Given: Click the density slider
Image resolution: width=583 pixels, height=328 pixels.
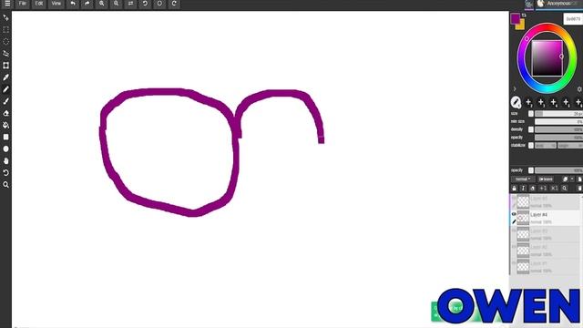Looking at the screenshot, I should (x=558, y=129).
